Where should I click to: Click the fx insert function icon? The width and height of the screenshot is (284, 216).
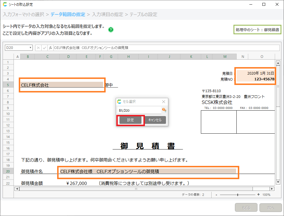click(51, 48)
